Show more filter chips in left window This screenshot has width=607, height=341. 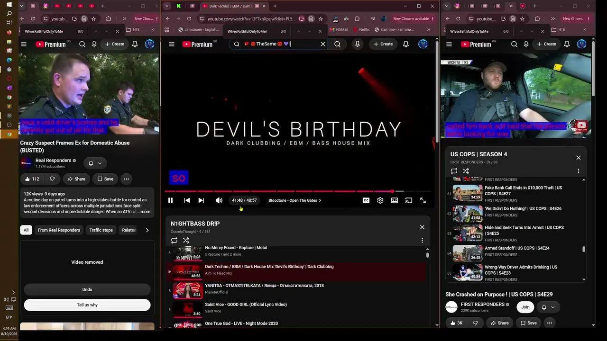click(147, 230)
